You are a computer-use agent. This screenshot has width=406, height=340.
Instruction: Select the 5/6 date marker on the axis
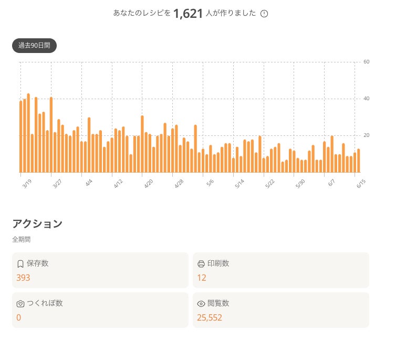click(x=210, y=183)
